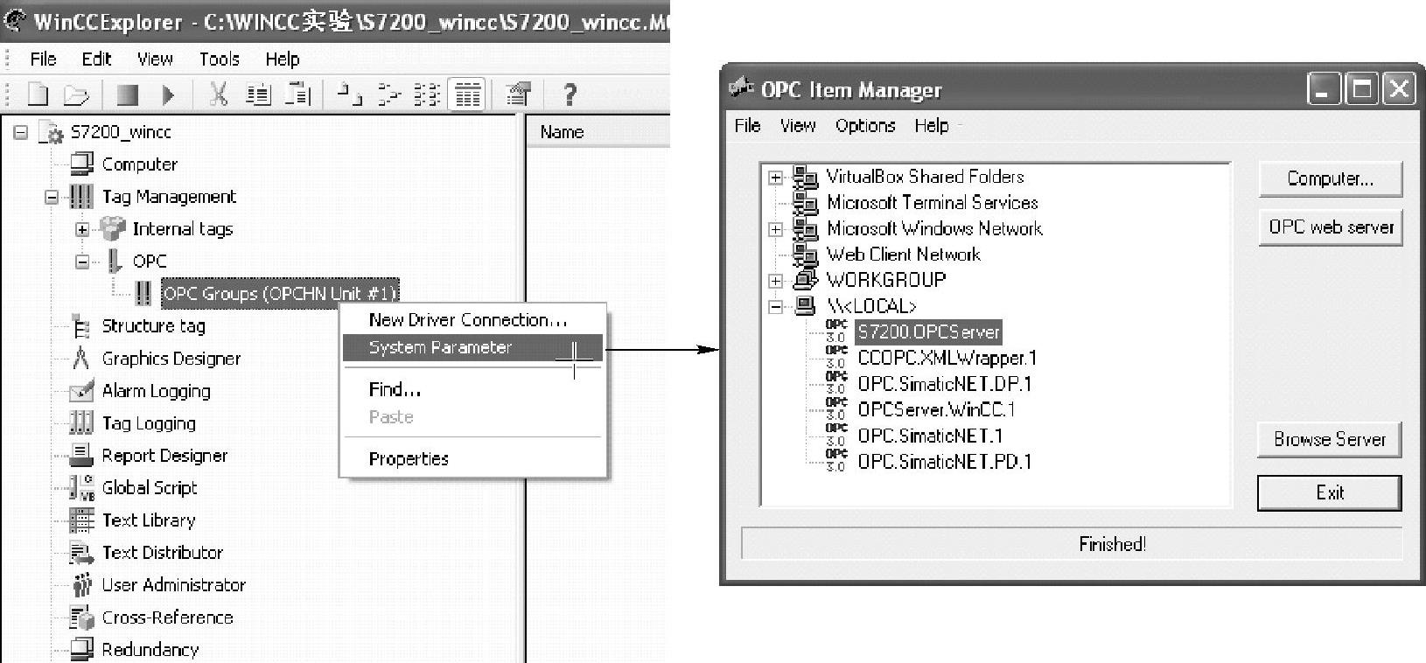
Task: Collapse the OPC channel node
Action: click(82, 262)
